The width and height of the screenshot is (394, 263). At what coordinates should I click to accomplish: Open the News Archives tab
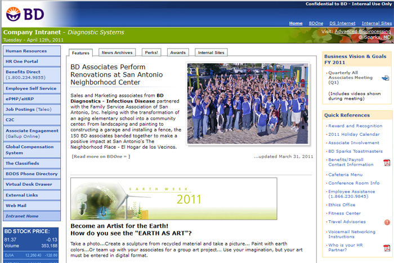pos(117,52)
